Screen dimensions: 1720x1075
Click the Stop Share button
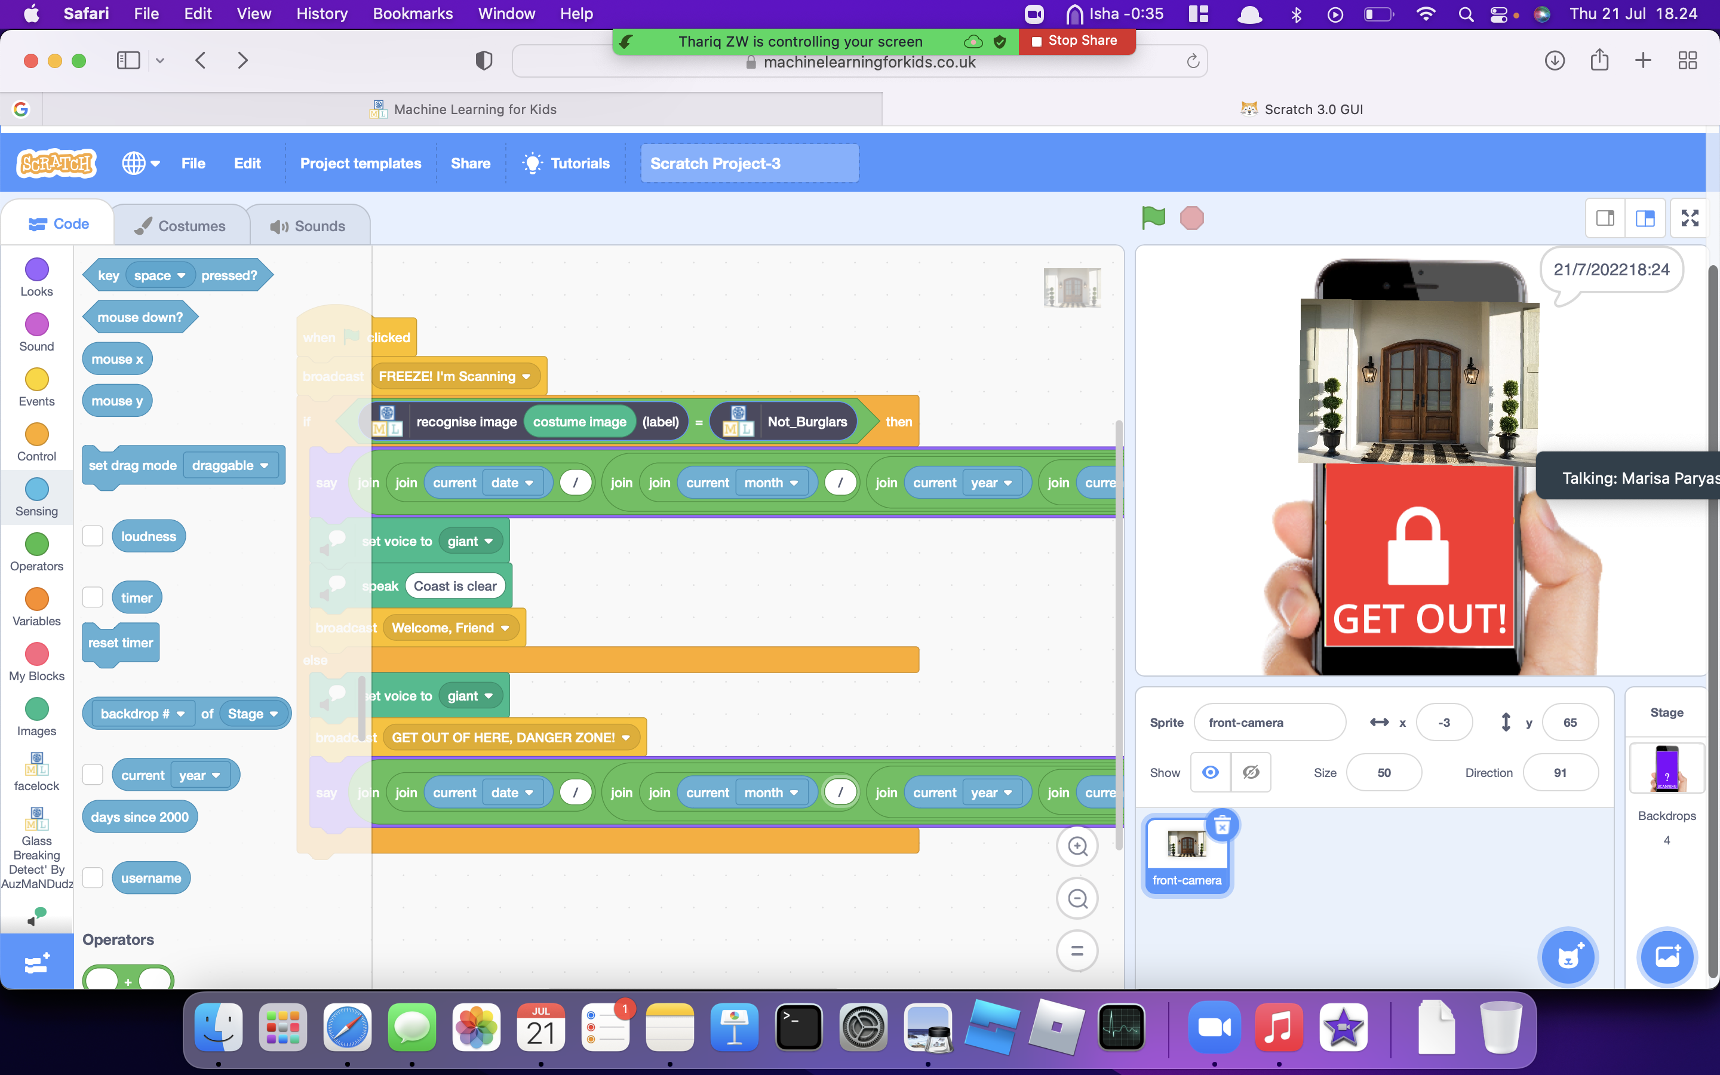pos(1075,41)
